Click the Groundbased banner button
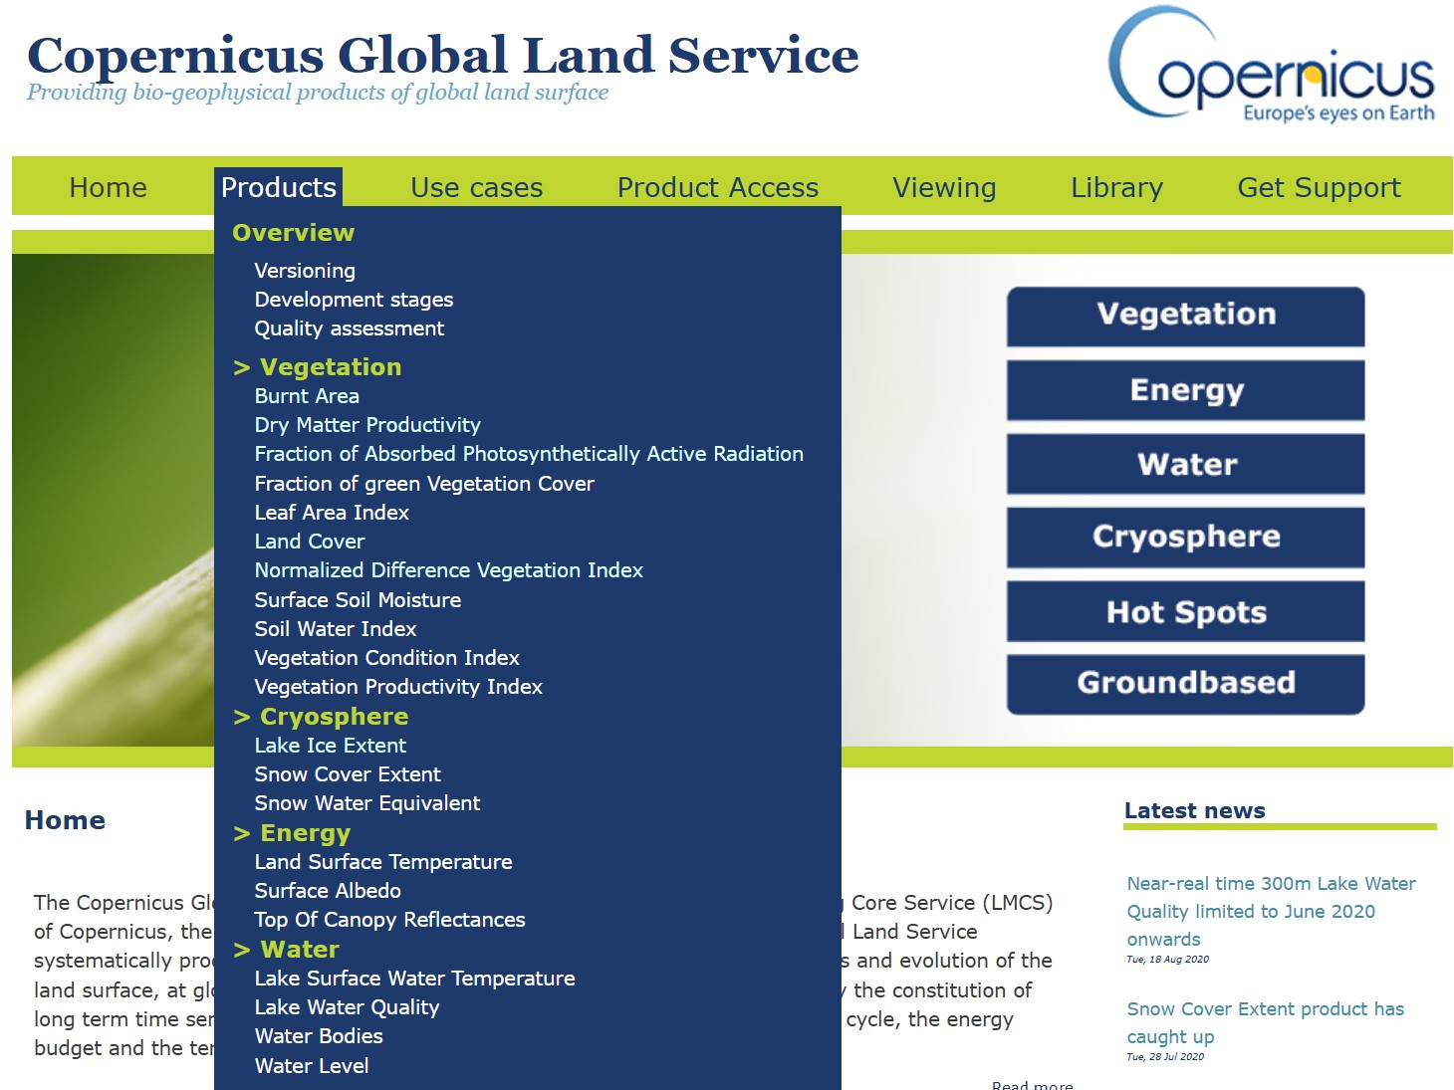 [x=1185, y=684]
